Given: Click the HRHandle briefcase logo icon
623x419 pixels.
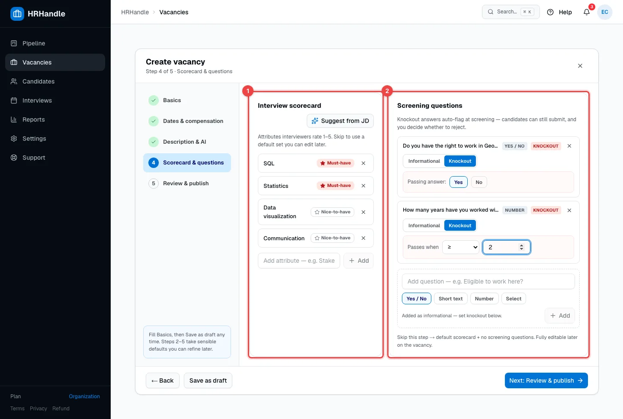Looking at the screenshot, I should click(x=17, y=14).
